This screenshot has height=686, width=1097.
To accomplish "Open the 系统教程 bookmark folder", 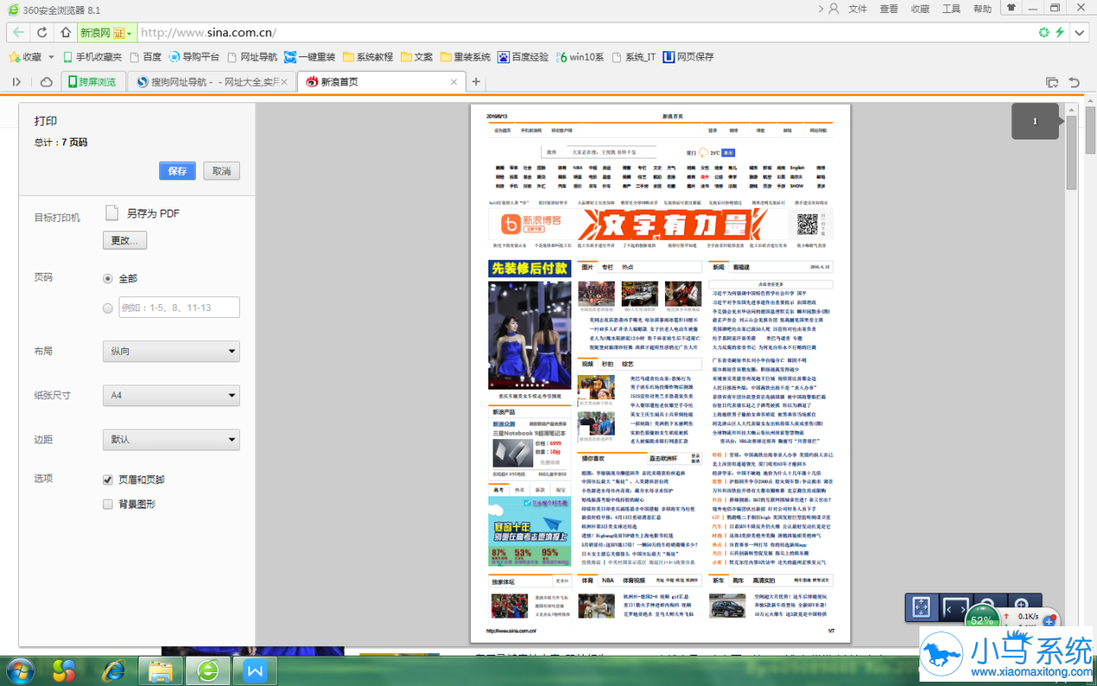I will [x=367, y=57].
